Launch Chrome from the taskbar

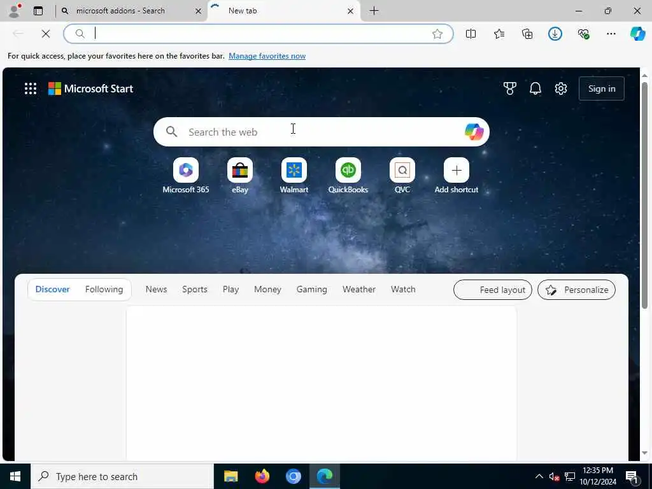[x=293, y=476]
